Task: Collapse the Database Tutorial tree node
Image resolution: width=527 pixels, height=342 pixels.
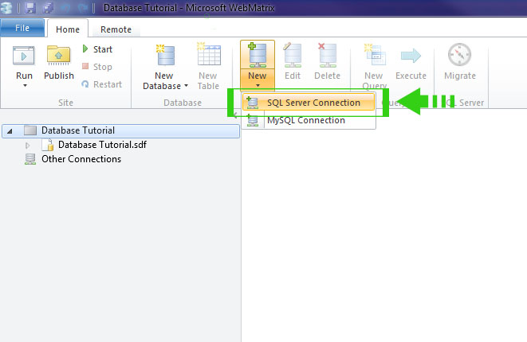Action: point(10,131)
